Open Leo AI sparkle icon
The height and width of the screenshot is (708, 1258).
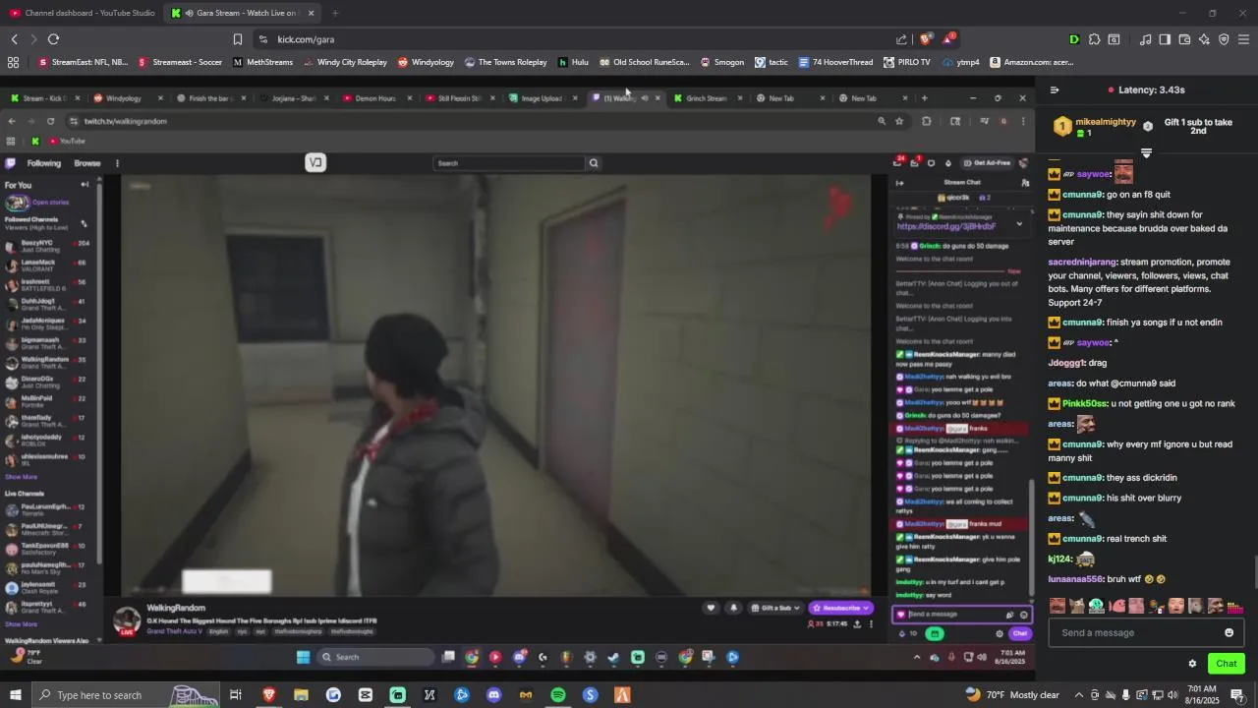(x=1204, y=39)
